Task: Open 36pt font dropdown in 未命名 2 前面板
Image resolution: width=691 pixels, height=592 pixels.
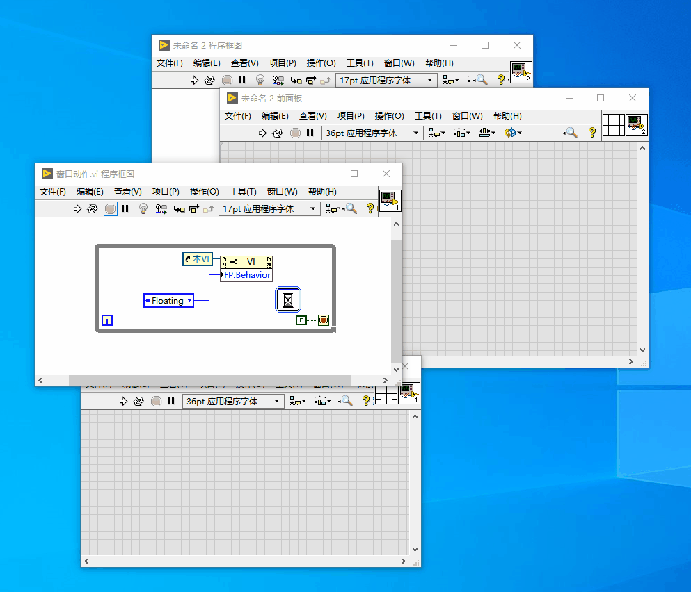Action: (372, 133)
